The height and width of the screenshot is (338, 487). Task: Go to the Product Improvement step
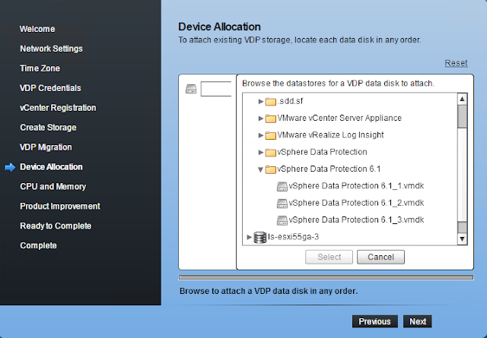click(x=60, y=206)
